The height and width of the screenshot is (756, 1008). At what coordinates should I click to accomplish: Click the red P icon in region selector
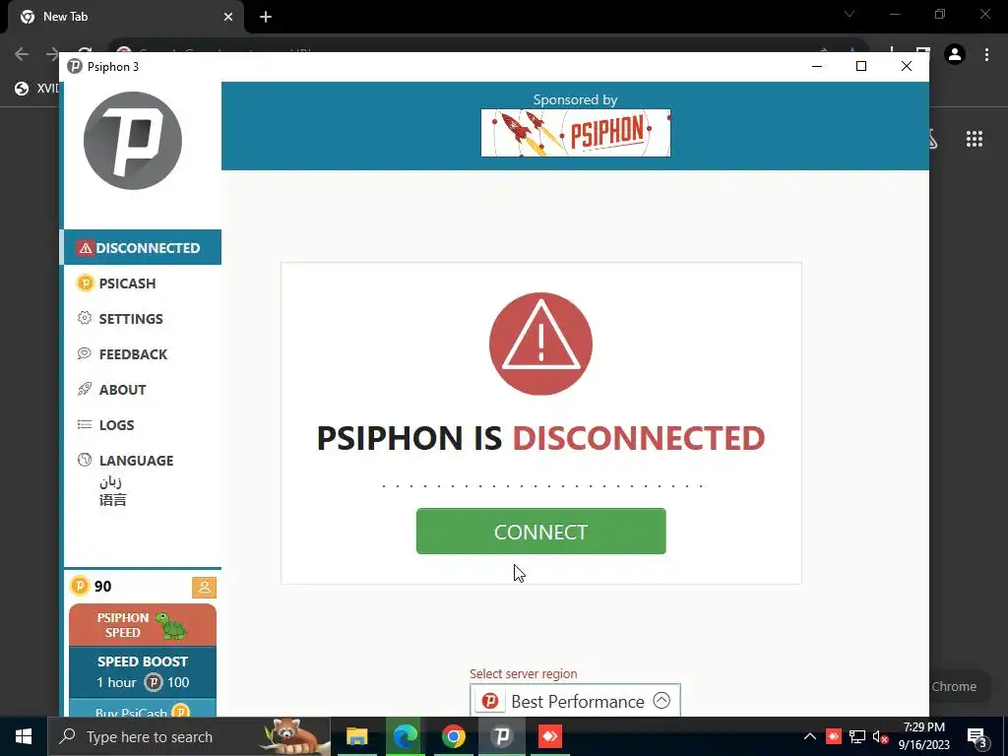click(x=490, y=701)
